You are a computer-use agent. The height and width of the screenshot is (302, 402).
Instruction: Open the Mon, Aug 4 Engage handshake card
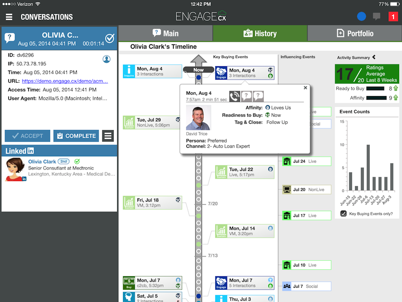point(245,73)
